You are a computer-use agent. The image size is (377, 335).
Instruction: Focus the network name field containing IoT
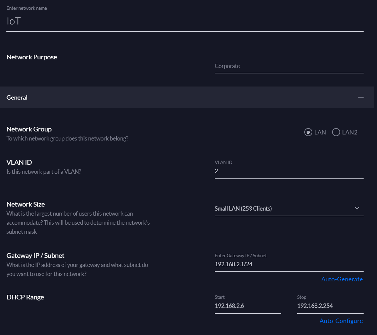[185, 21]
